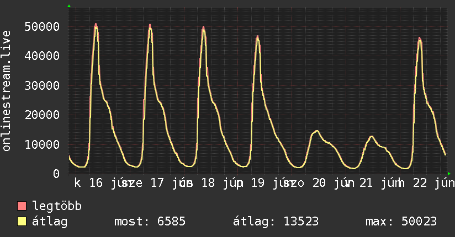
Task: Click the 40000 y-axis label
Action: [x=42, y=56]
